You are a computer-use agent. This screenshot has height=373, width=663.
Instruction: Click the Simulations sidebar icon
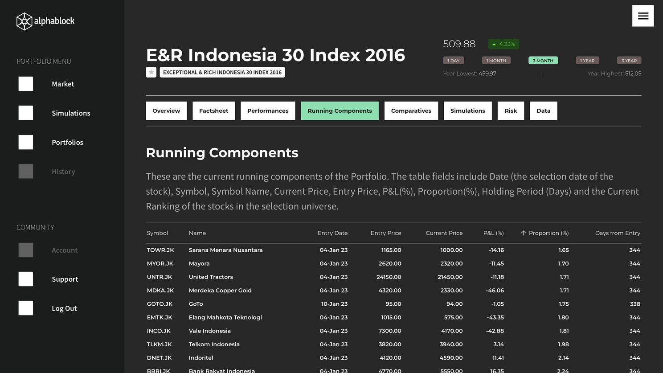(26, 113)
